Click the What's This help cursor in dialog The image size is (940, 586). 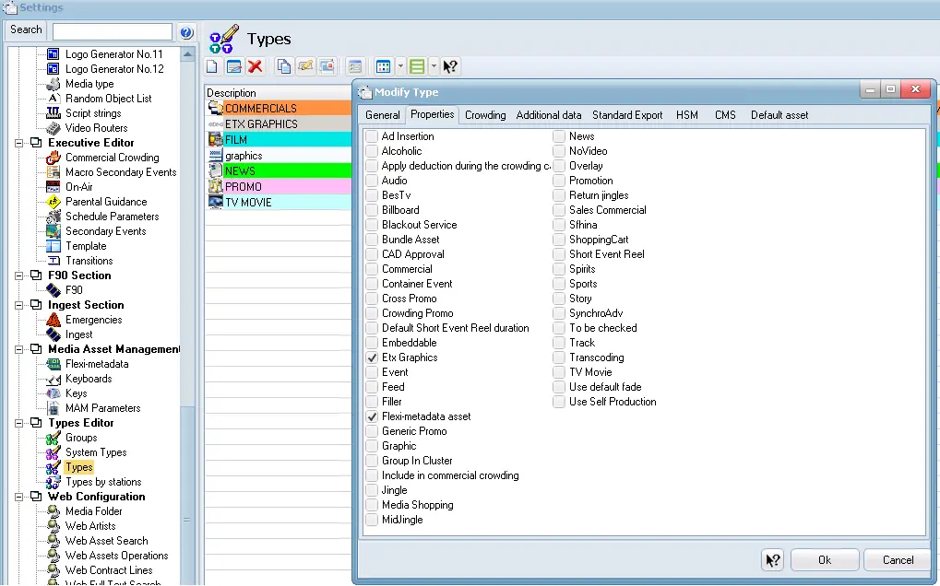pos(773,560)
